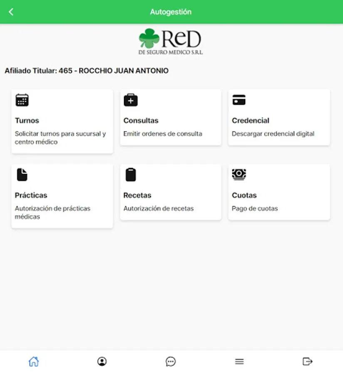Click the Red de Seguro Medico logo
The image size is (343, 375).
(x=171, y=42)
